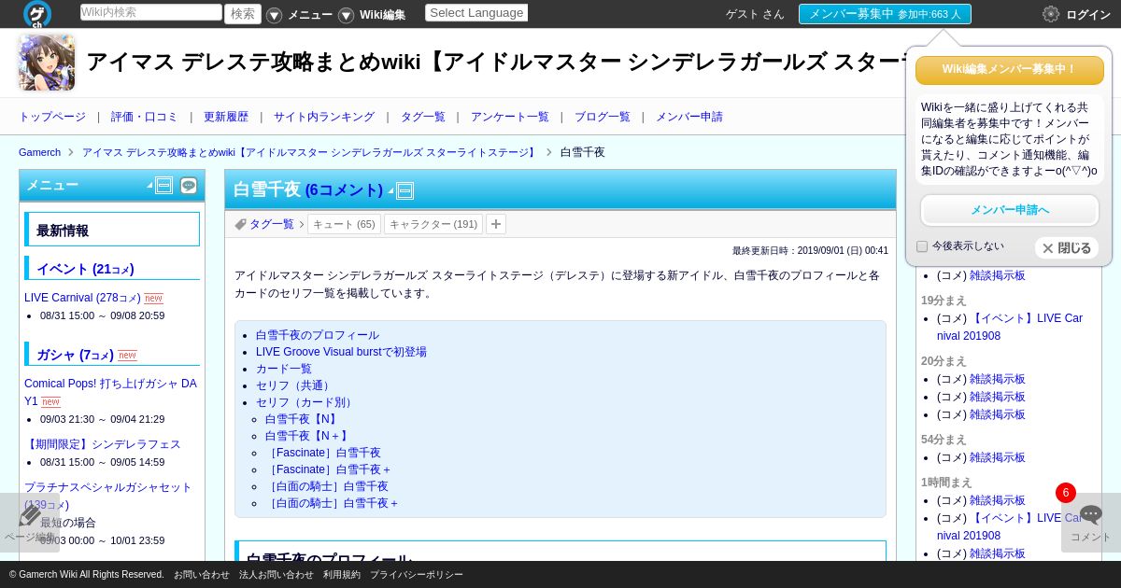Open 評価・口コミ nav item
1121x588 pixels.
(x=145, y=117)
